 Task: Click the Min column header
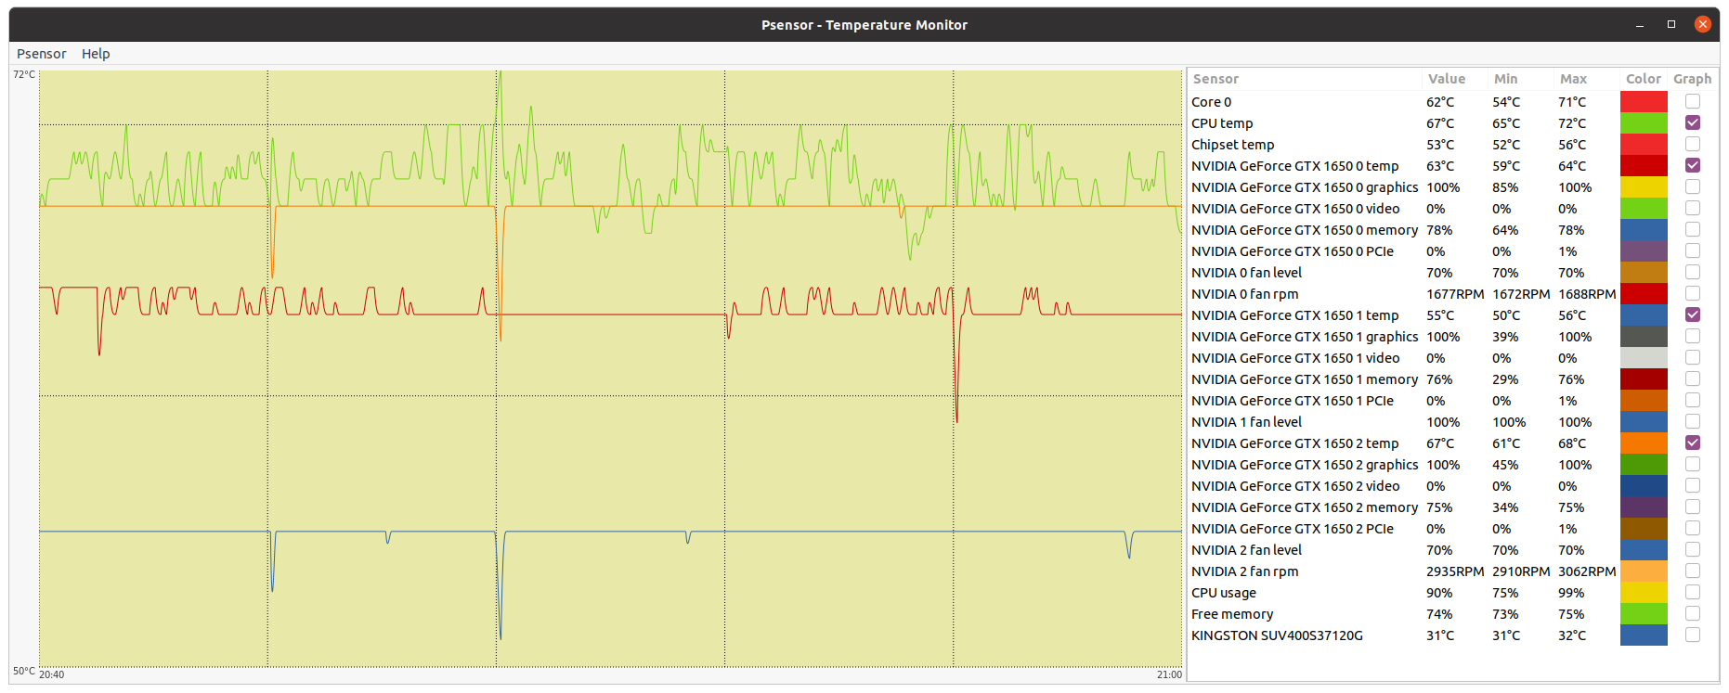click(x=1505, y=79)
